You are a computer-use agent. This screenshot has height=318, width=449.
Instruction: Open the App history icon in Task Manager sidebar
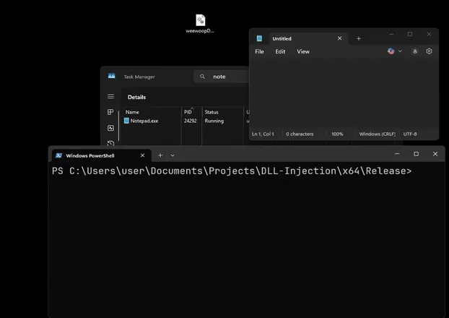[110, 143]
